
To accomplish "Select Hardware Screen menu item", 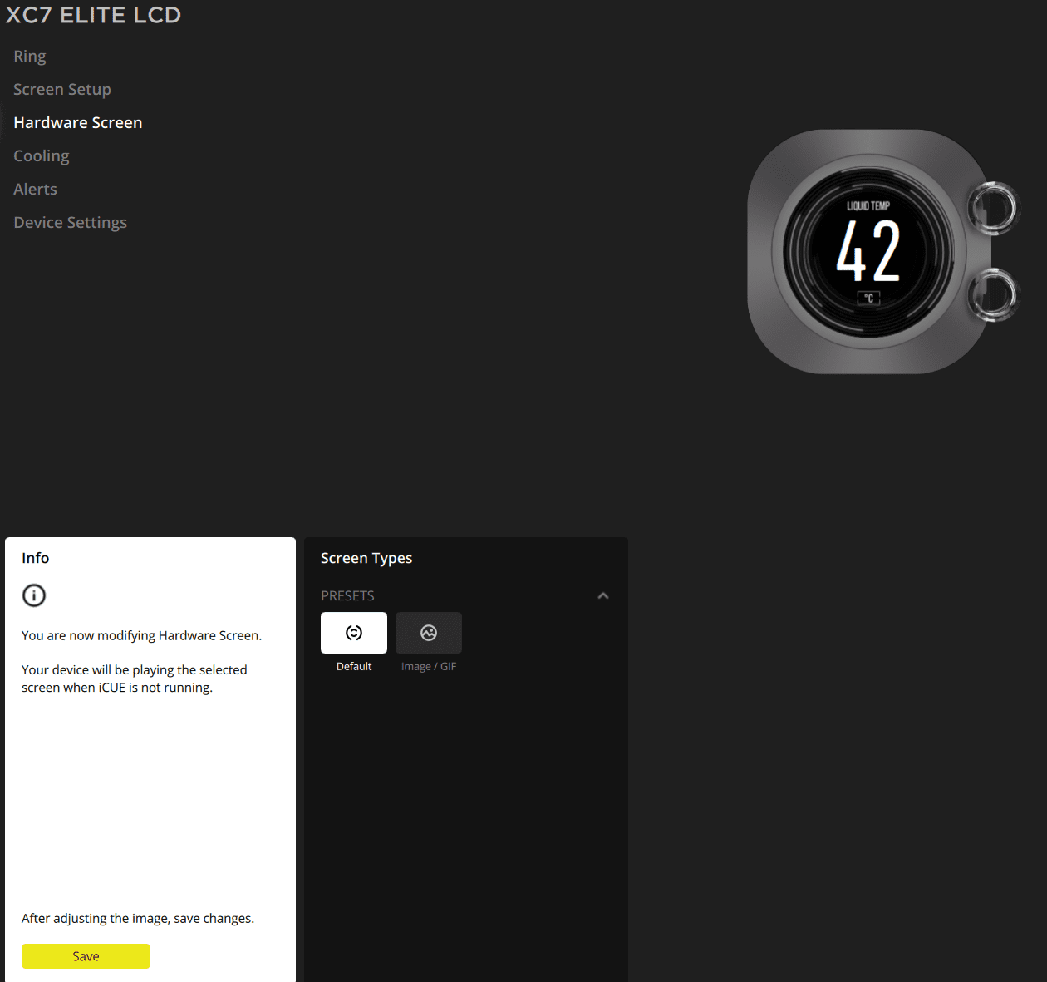I will [78, 122].
